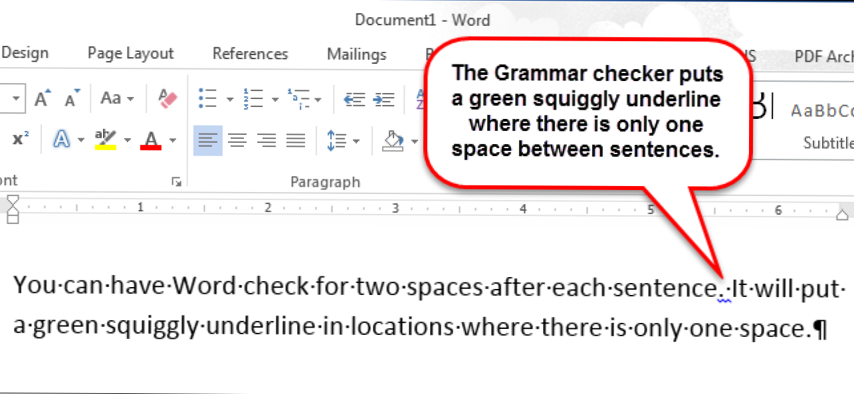
Task: Click the Decrease Indent icon
Action: coord(354,99)
